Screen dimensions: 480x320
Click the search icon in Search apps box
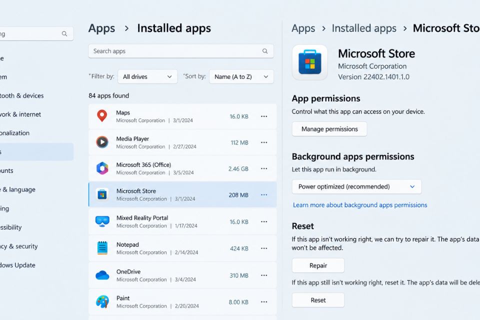265,51
